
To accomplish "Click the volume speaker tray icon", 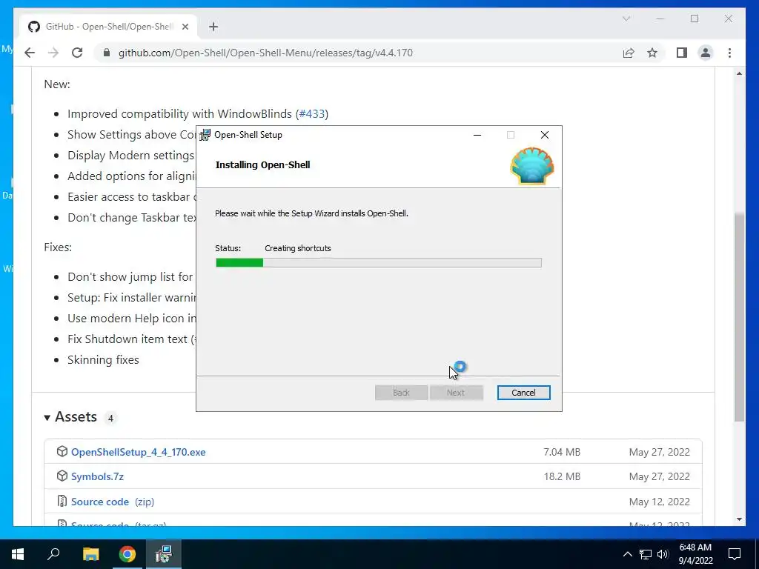I will (663, 554).
